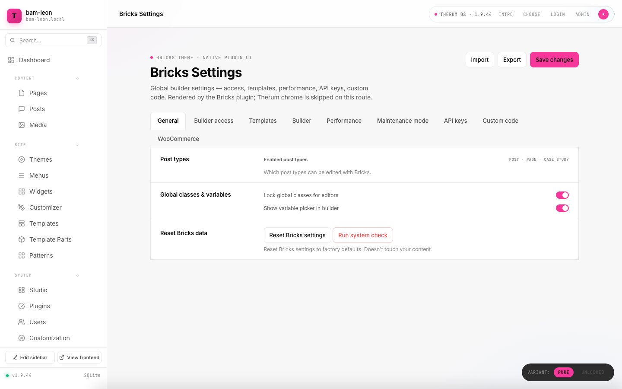The width and height of the screenshot is (622, 389).
Task: Click the Menus hamburger icon
Action: coord(22,175)
